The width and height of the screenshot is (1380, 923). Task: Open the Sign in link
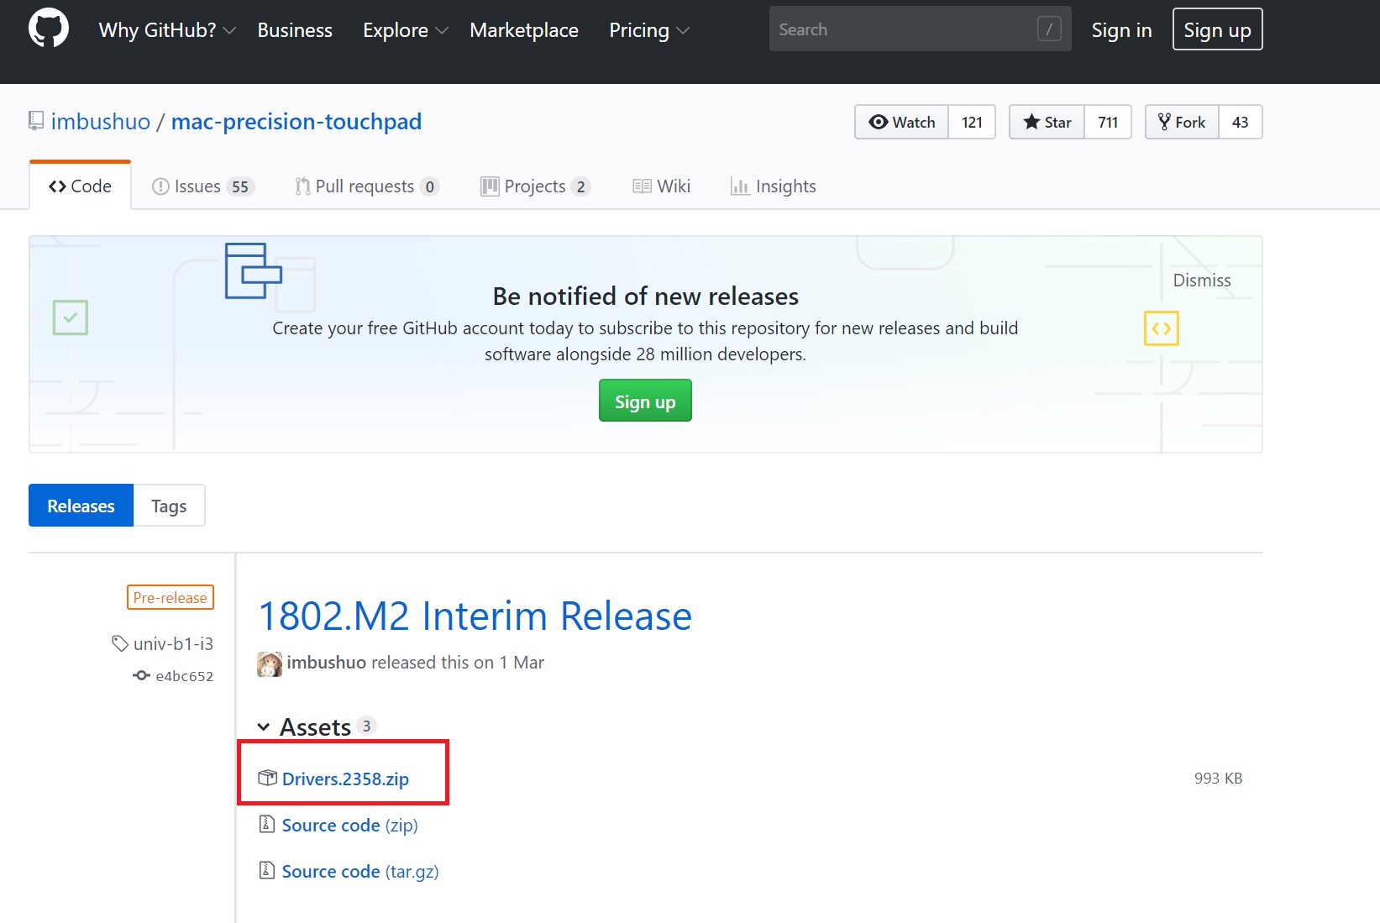pyautogui.click(x=1121, y=30)
